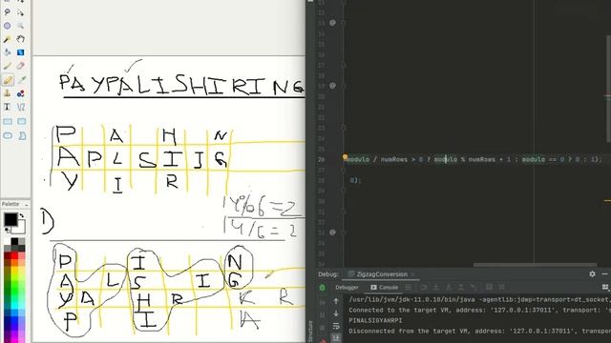Viewport: 611px width, 343px height.
Task: Select the Paint Bucket tool
Action: pos(8,52)
